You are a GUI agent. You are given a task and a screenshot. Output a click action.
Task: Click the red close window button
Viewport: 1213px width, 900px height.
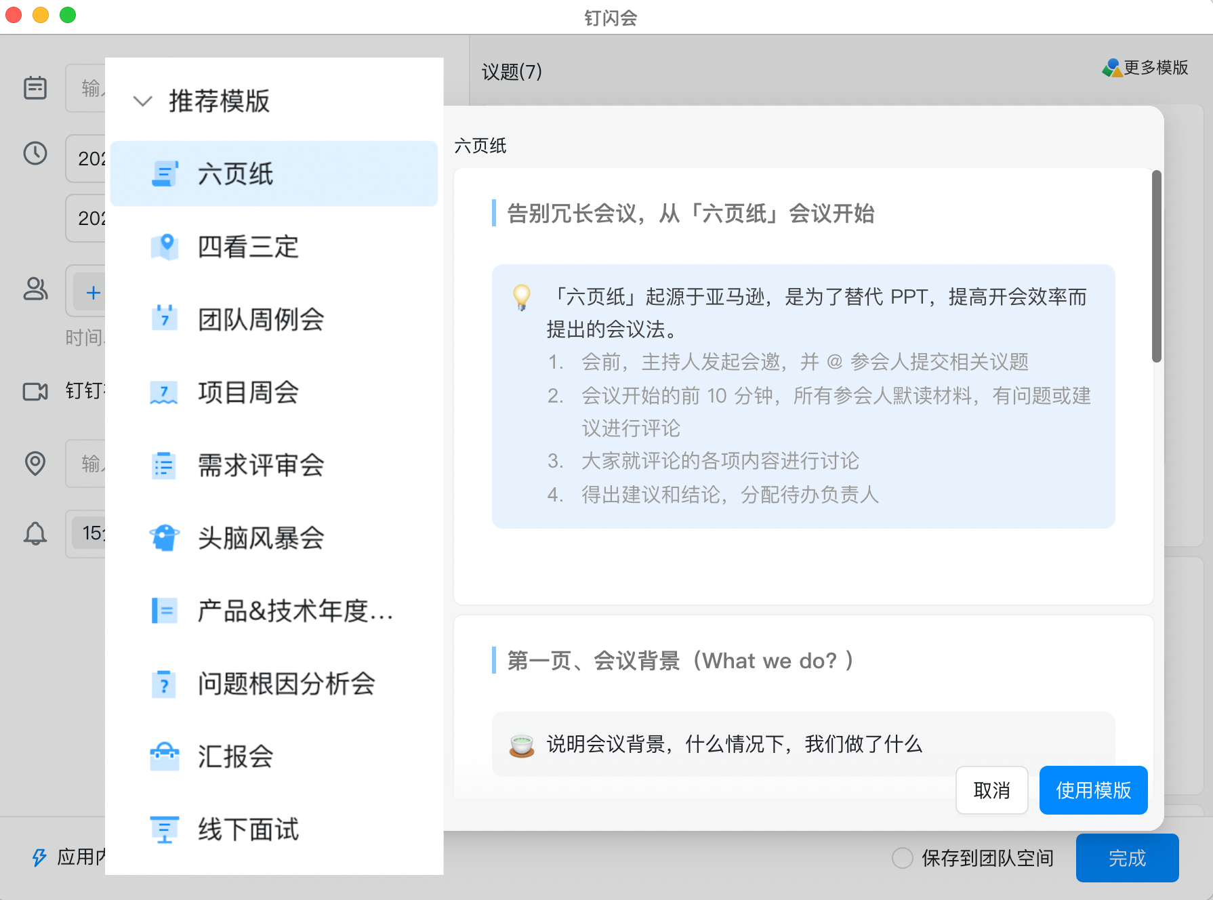click(14, 14)
